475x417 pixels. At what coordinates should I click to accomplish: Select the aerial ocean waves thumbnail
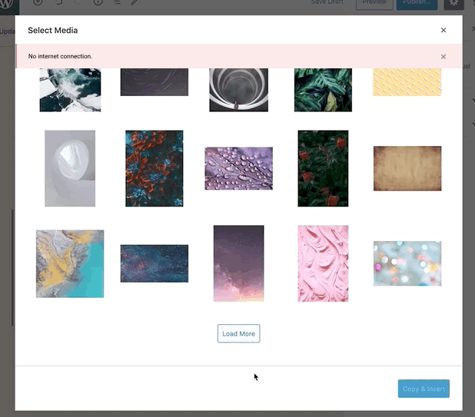[x=70, y=90]
